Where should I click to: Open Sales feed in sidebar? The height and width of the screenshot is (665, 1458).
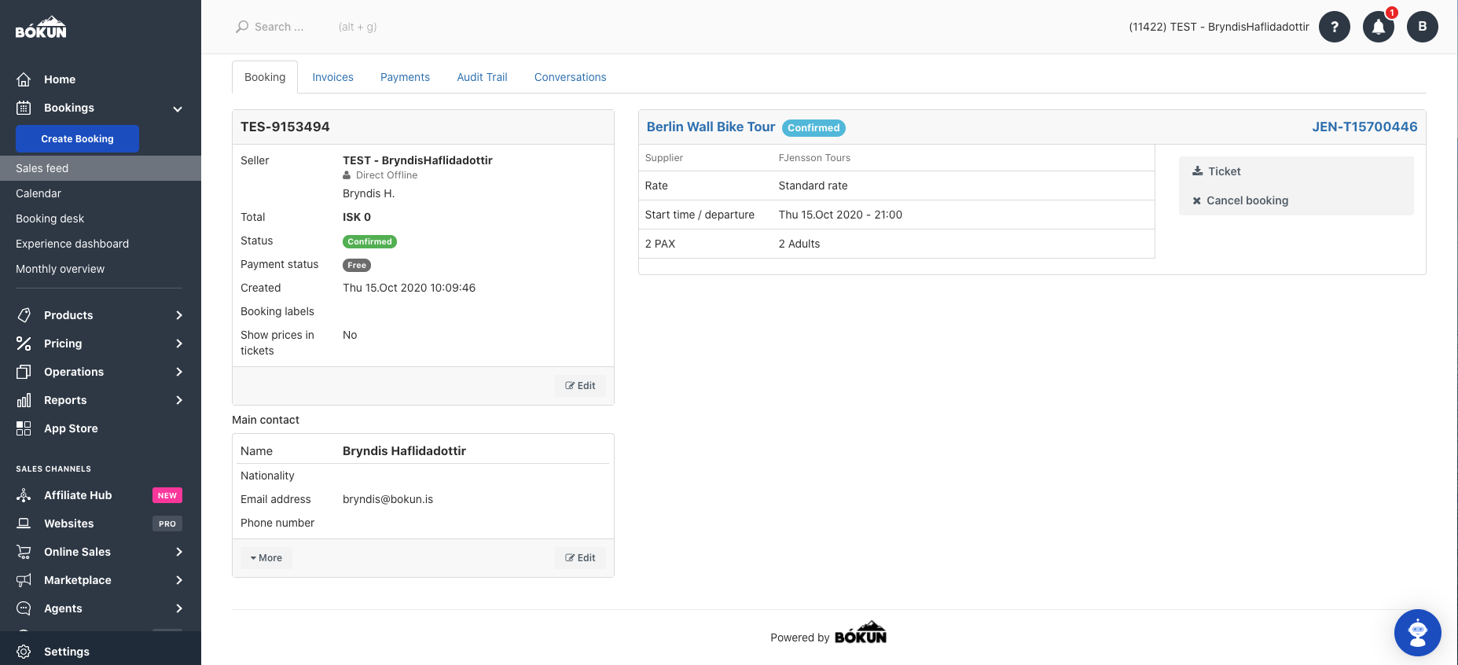pos(101,168)
